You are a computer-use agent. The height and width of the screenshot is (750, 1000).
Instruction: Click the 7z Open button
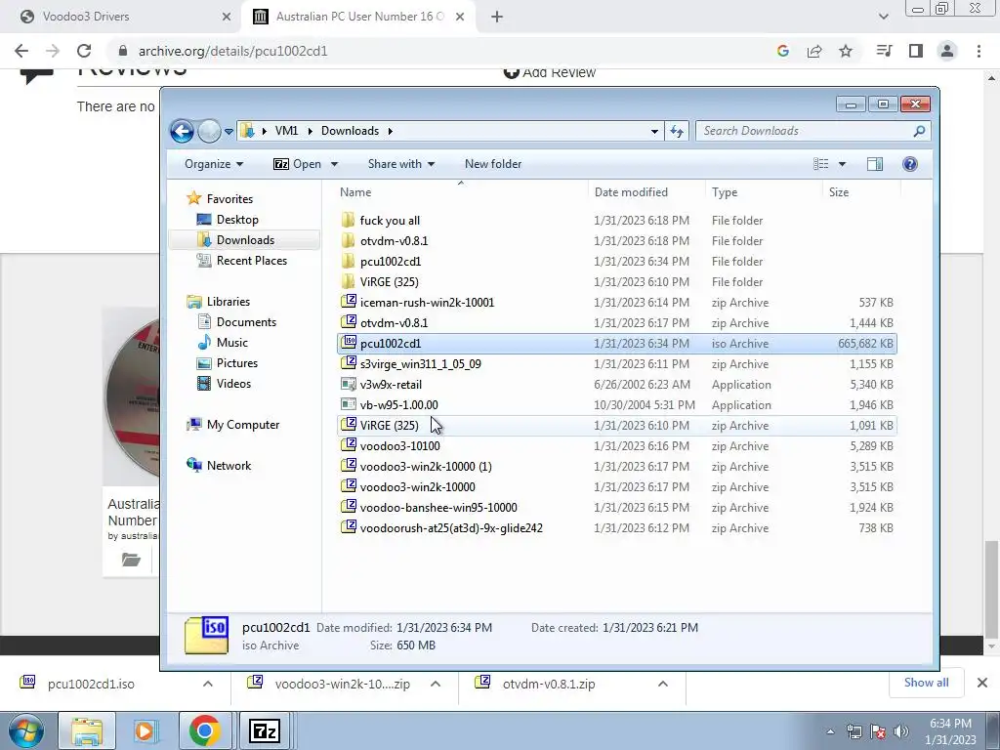point(297,164)
